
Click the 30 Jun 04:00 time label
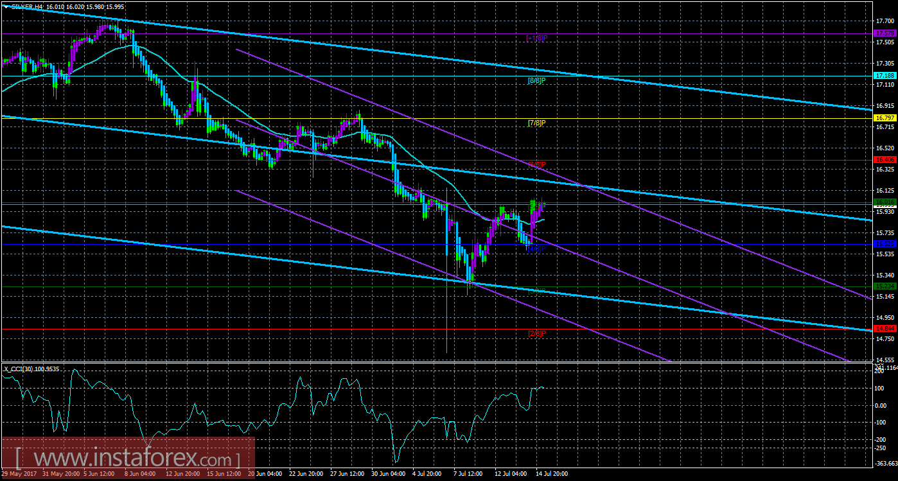[388, 474]
